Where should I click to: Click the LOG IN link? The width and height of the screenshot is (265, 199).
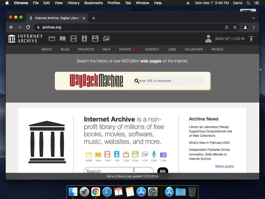(x=238, y=39)
